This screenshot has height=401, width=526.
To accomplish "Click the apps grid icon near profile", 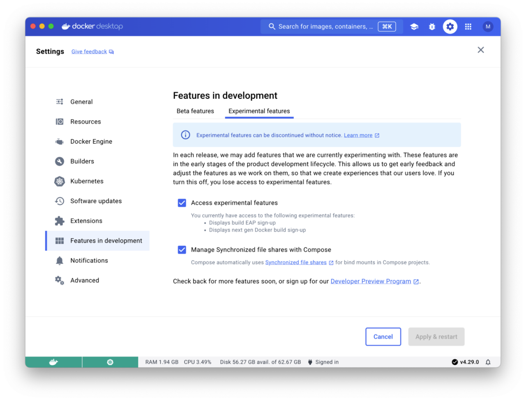I will tap(468, 26).
